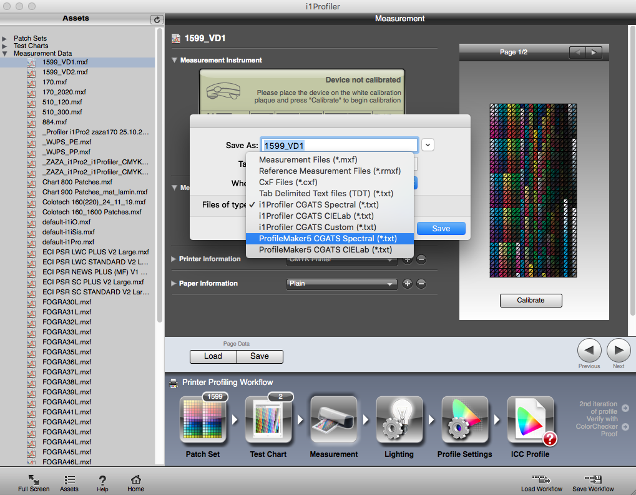
Task: Open the ICC Profile workflow step icon
Action: [530, 419]
